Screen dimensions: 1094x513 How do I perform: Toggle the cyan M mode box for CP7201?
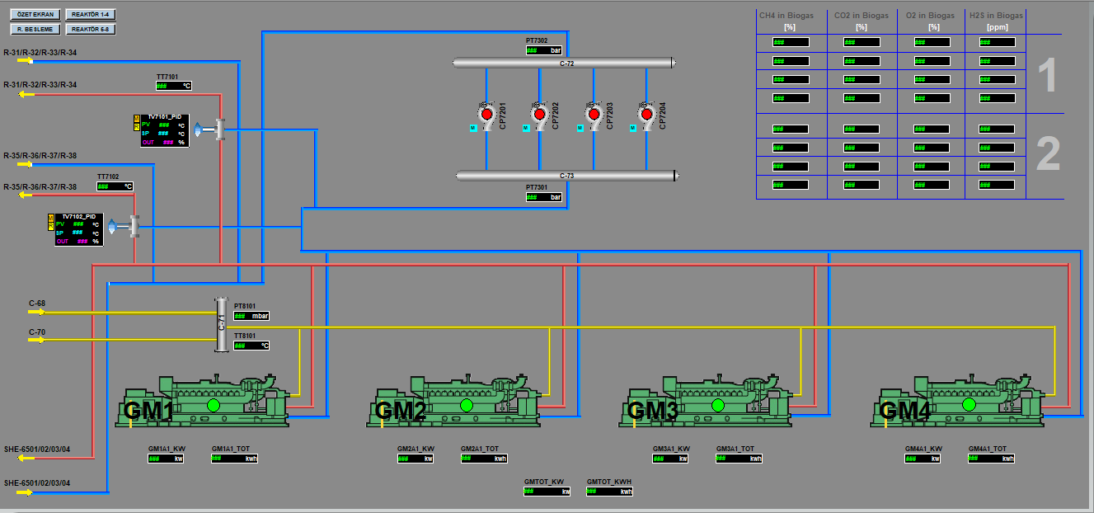point(472,128)
